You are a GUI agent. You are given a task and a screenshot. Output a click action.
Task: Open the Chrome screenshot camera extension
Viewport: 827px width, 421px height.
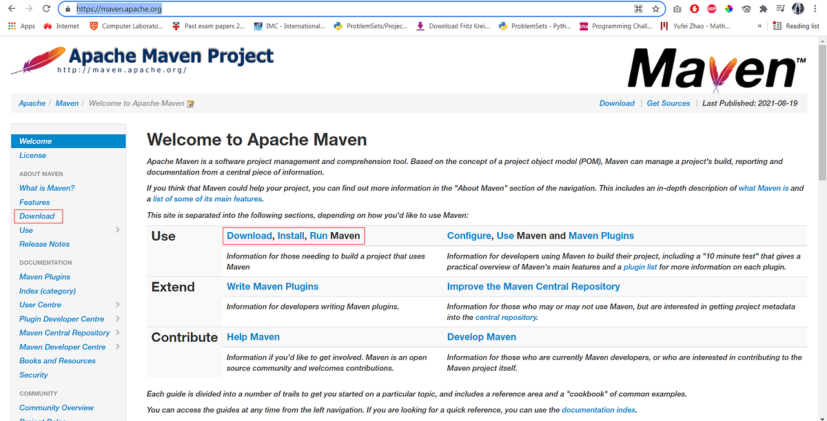point(677,9)
